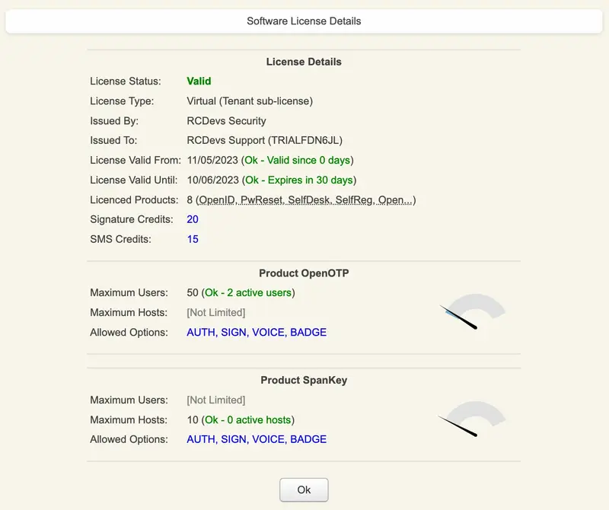Click the Ok - 2 active users status
Screen dimensions: 609x510
tap(248, 292)
